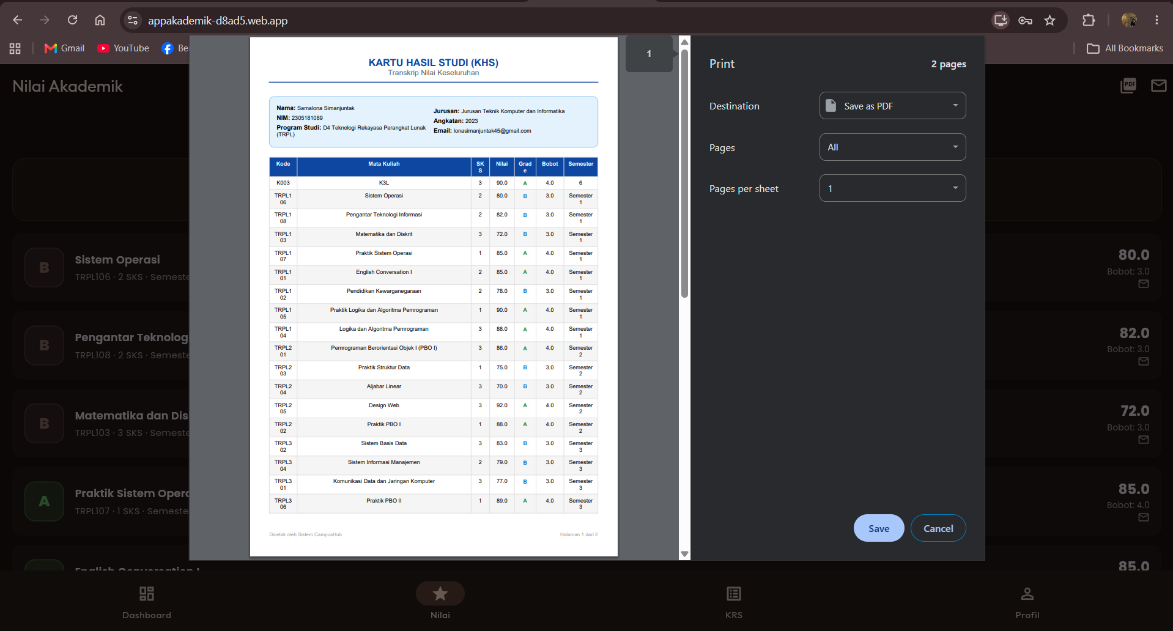1173x631 pixels.
Task: Open the password manager key icon
Action: coord(1025,20)
